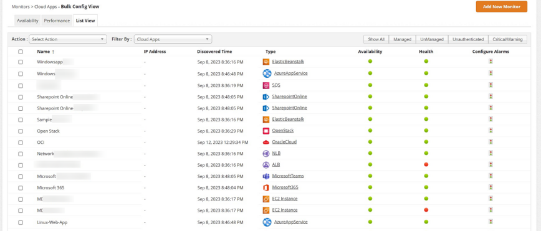
Task: Open Configure Alarms icon for SQS row
Action: (x=491, y=85)
